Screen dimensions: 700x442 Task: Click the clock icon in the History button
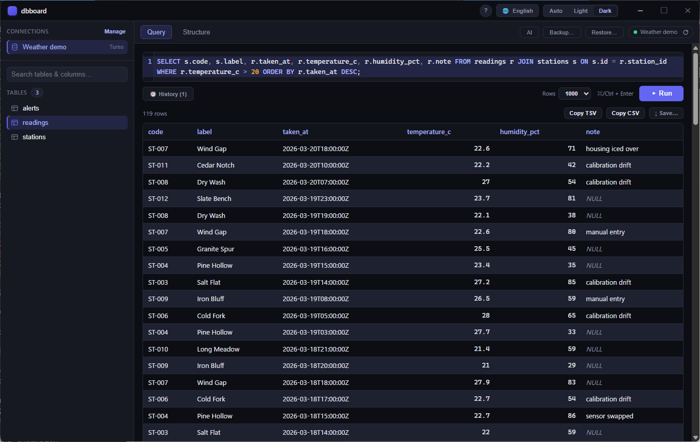pos(153,94)
